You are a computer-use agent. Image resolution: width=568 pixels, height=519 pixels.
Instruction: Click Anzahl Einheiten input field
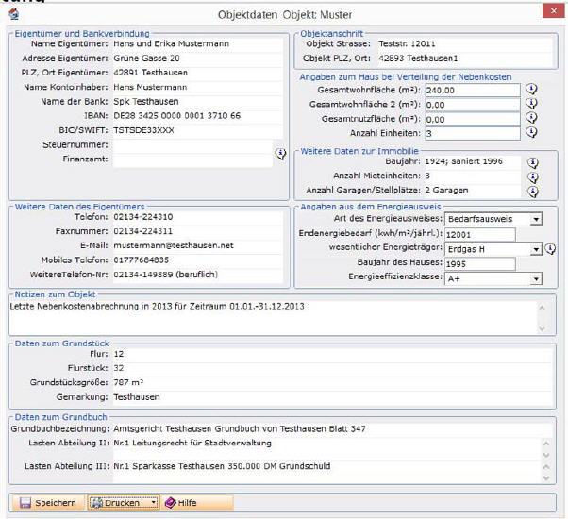[x=473, y=133]
